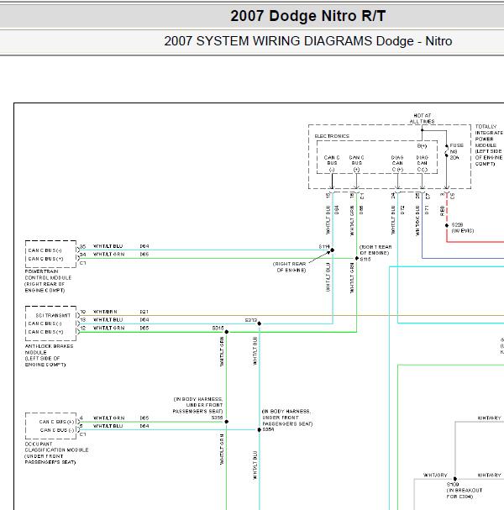Click the 'DIAG CAN C (-)' terminal label
The width and height of the screenshot is (504, 510).
coord(422,164)
